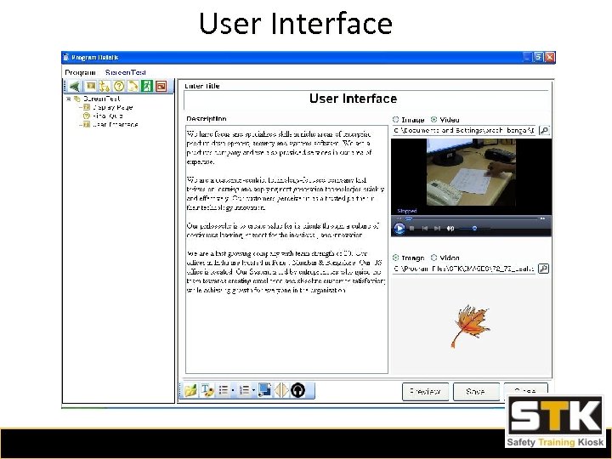Select the upper Video radio button
The width and height of the screenshot is (612, 459).
click(433, 120)
